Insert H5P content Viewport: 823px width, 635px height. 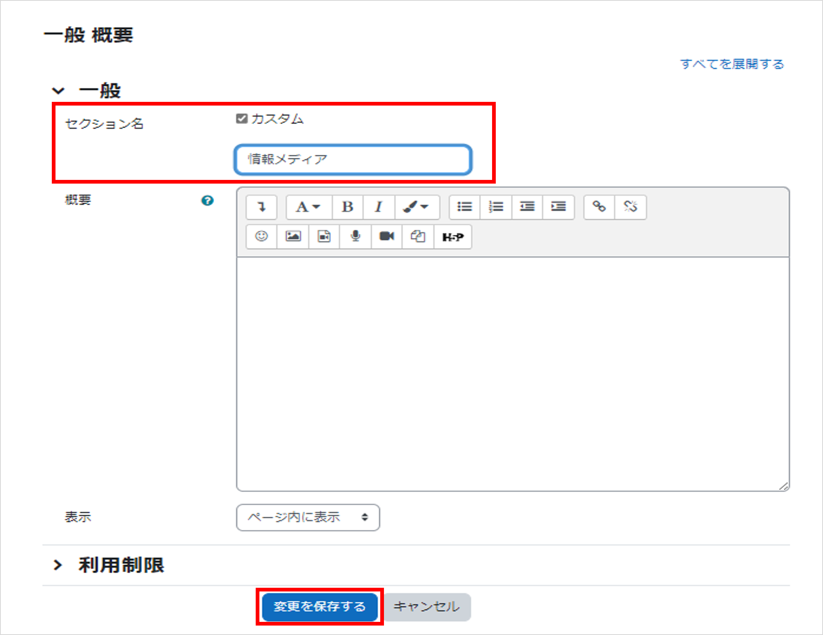pyautogui.click(x=453, y=237)
